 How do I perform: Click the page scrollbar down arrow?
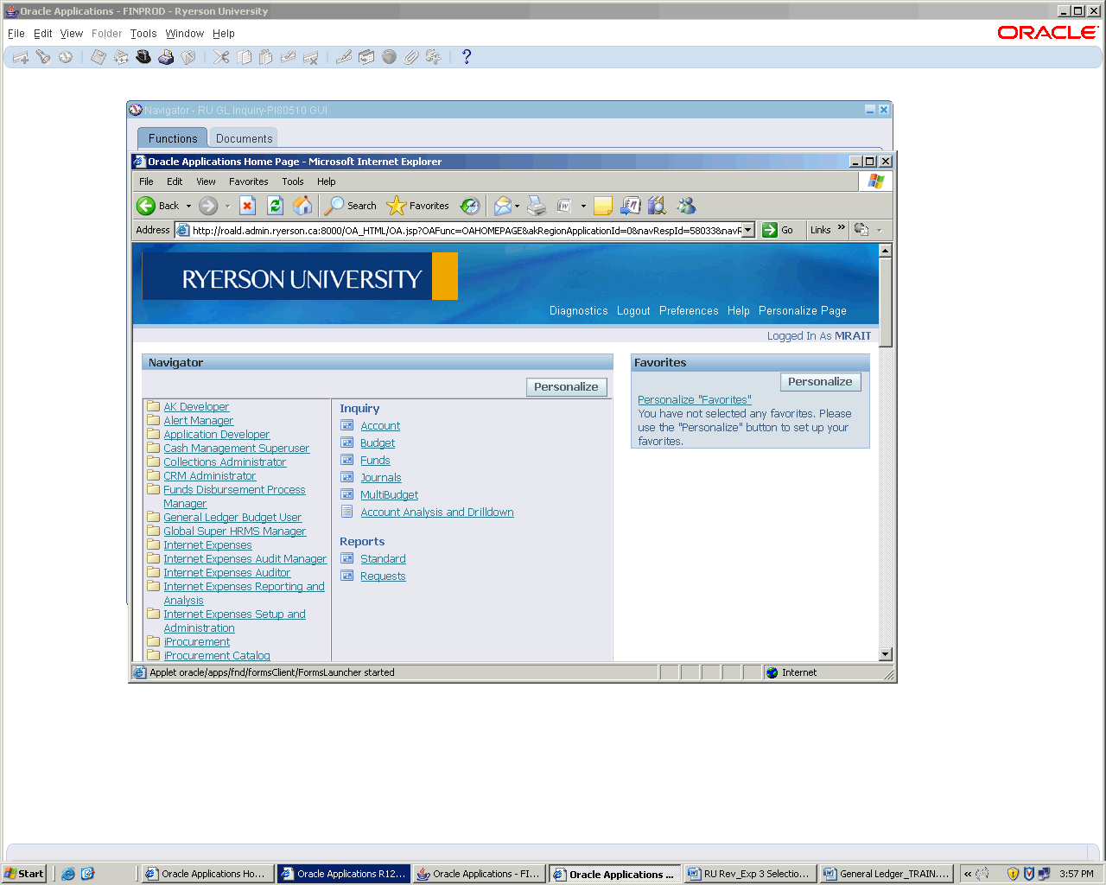(885, 654)
